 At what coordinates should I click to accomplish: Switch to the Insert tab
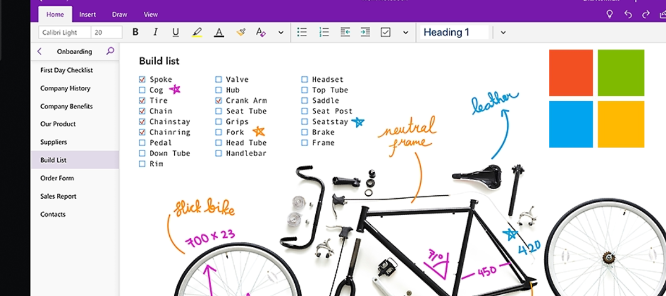coord(87,14)
